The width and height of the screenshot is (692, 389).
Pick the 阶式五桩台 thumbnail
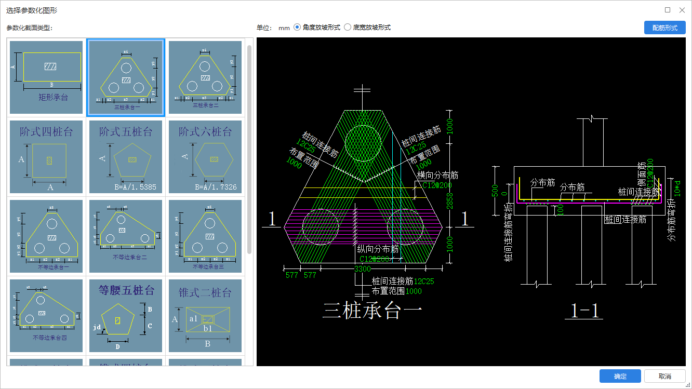click(126, 157)
